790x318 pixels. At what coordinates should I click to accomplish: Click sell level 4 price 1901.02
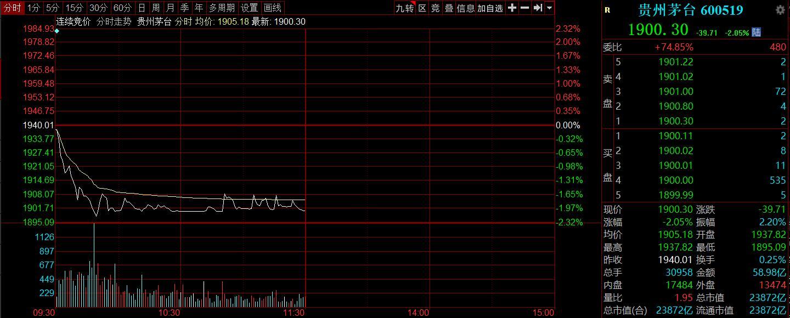[676, 77]
